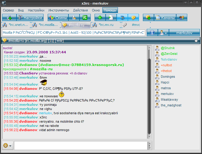Open the Каналы channel list
202x154 pixels.
(165, 18)
